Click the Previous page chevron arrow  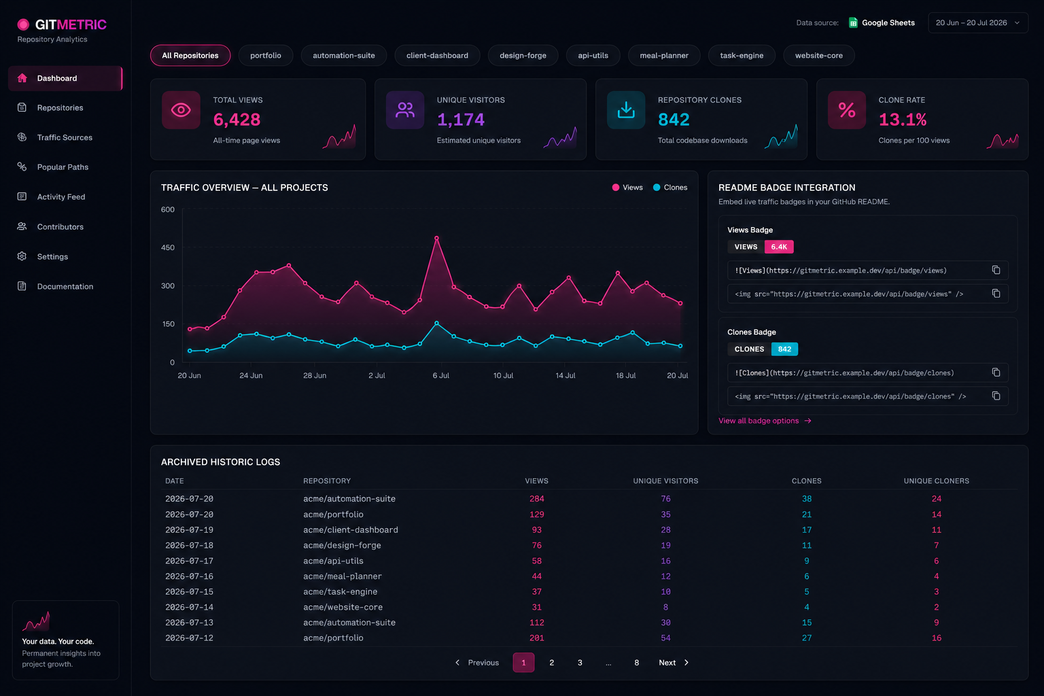coord(457,663)
